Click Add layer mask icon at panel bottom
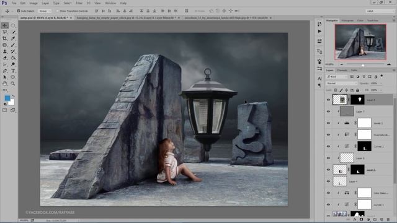397x223 pixels. pos(361,219)
